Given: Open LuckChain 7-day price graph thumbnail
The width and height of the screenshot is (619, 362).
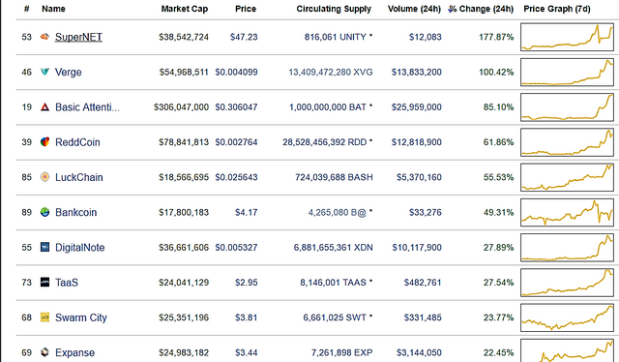Looking at the screenshot, I should tap(567, 177).
